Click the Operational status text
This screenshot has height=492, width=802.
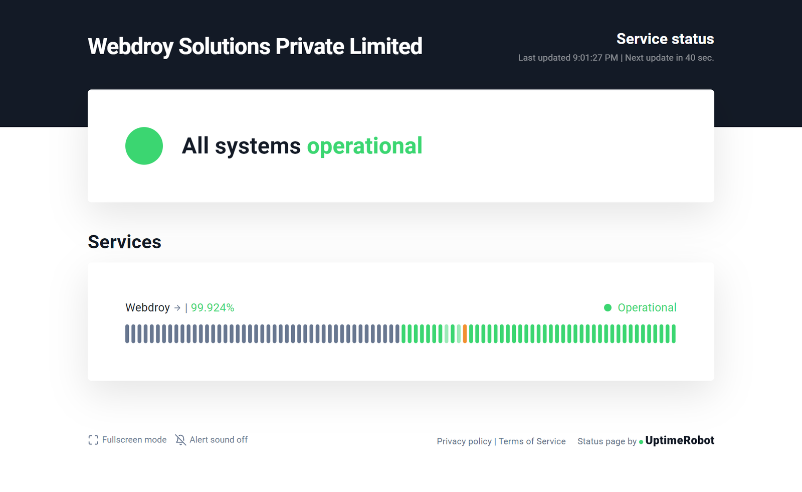647,307
